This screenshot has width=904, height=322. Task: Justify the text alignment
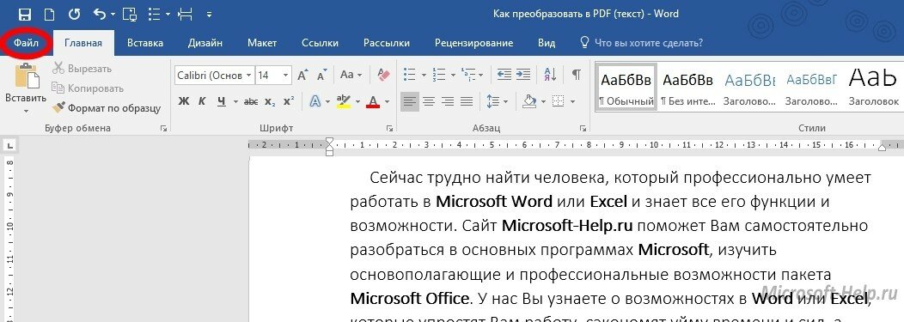[467, 102]
